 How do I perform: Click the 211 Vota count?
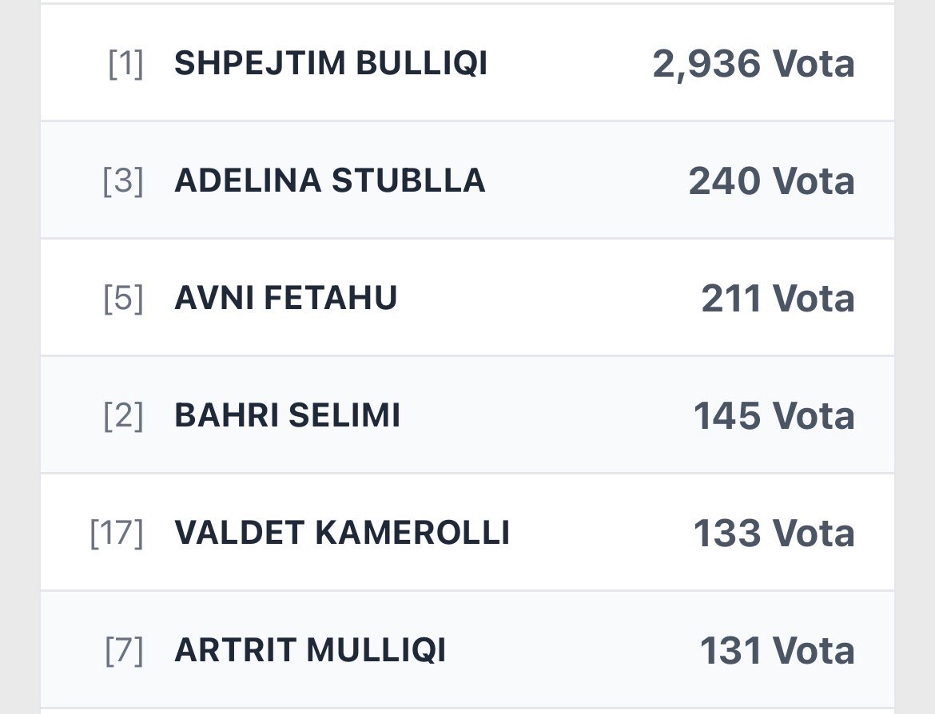pyautogui.click(x=778, y=299)
